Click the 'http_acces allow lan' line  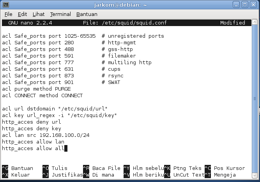click(x=33, y=142)
